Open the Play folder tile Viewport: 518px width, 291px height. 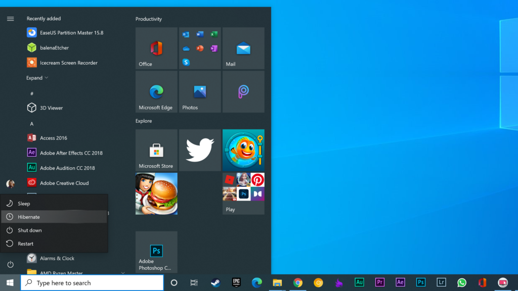[x=243, y=193]
